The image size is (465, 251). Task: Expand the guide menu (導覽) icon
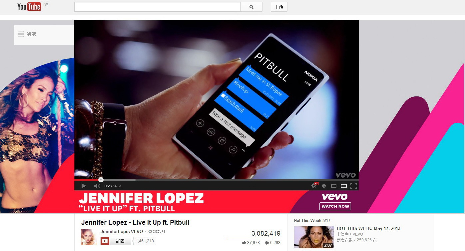(21, 34)
